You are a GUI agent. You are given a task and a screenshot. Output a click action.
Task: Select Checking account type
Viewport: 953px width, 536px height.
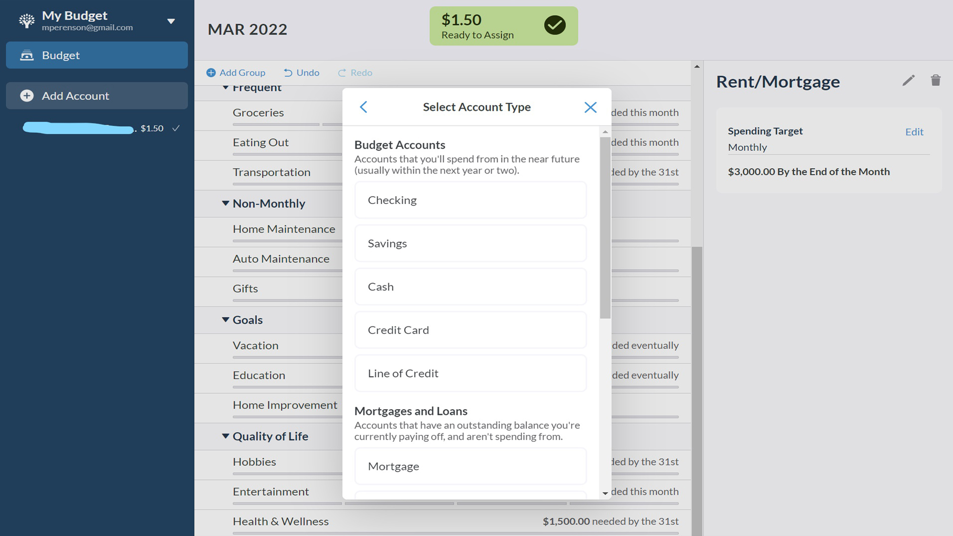(470, 200)
